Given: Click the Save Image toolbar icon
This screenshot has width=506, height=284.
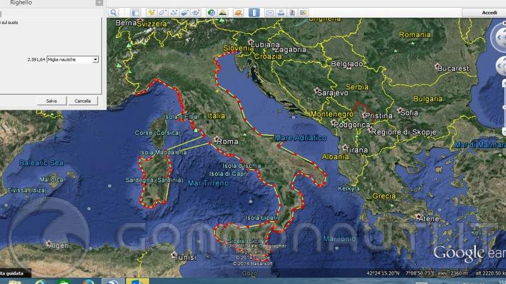Looking at the screenshot, I should [x=292, y=13].
